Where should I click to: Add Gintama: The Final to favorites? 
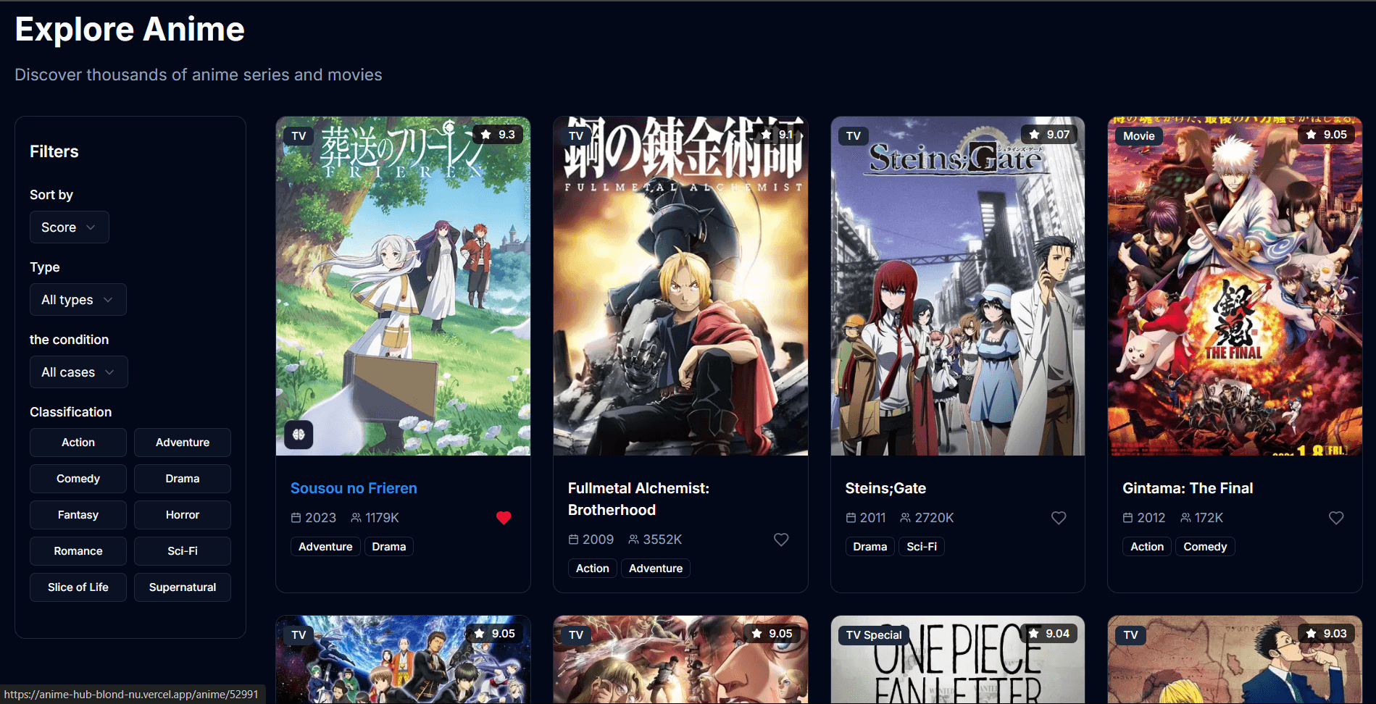click(1335, 518)
